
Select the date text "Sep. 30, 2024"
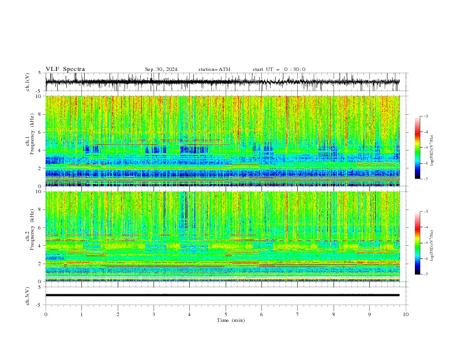[x=161, y=69]
